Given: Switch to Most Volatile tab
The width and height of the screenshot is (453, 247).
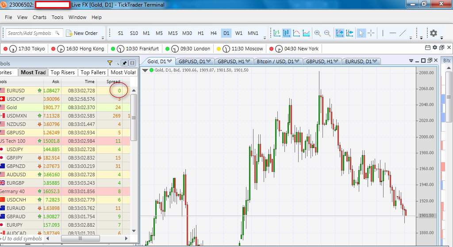Looking at the screenshot, I should pyautogui.click(x=123, y=72).
